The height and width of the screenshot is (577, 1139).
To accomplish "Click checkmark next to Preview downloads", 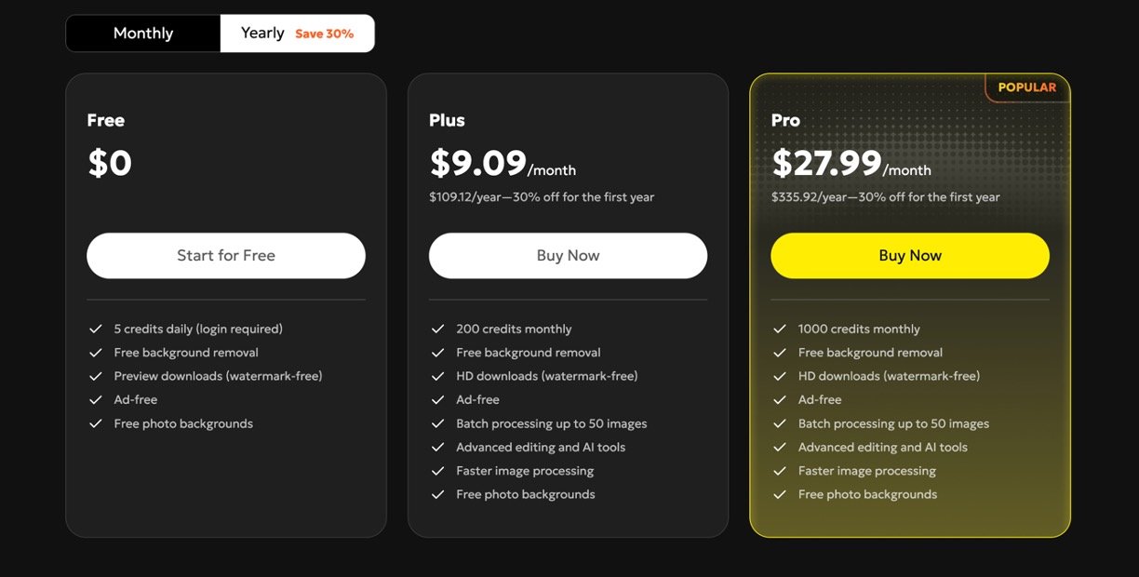I will tap(95, 377).
